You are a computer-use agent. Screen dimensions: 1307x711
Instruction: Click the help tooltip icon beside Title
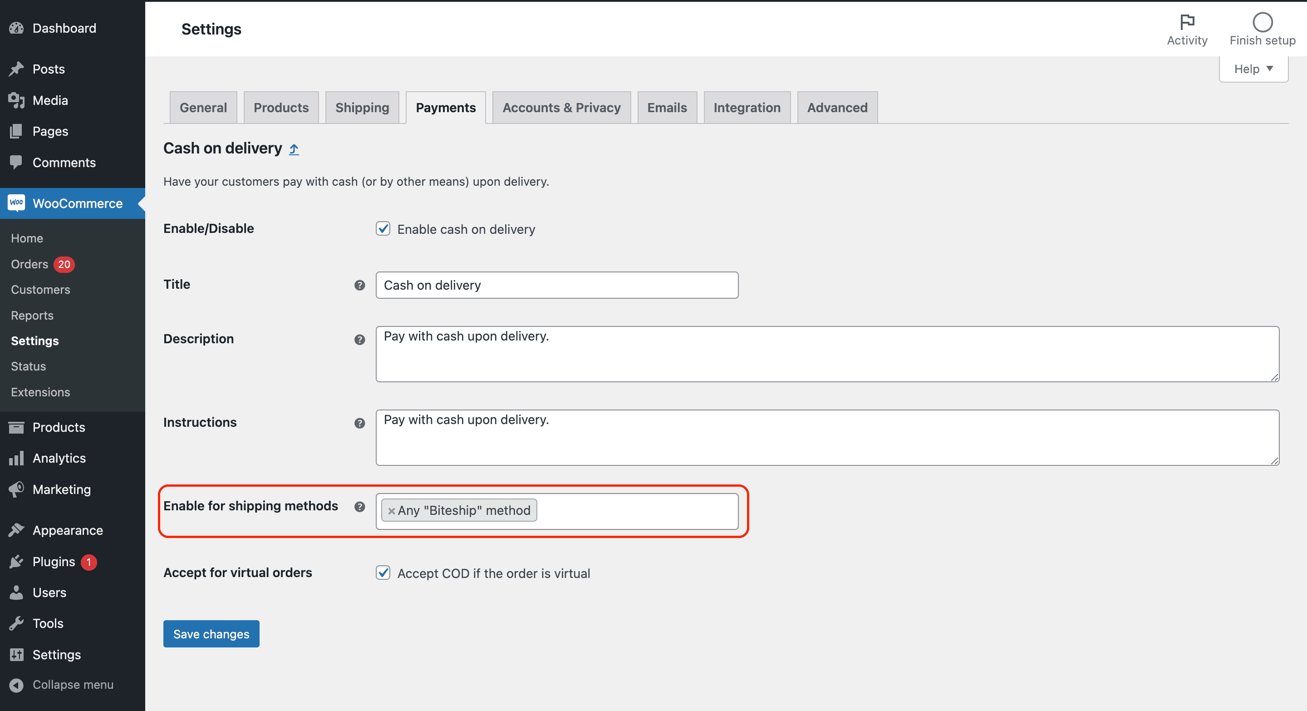click(360, 285)
